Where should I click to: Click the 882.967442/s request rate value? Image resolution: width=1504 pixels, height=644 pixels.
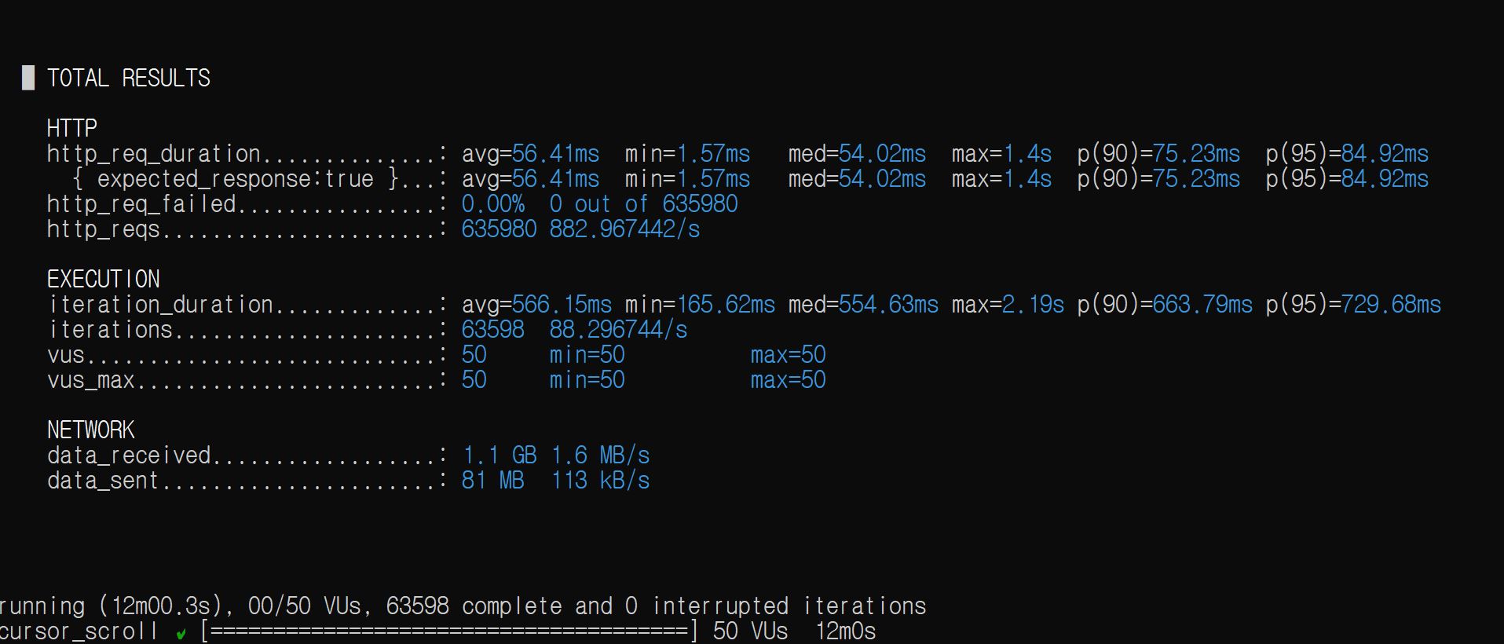(x=624, y=229)
